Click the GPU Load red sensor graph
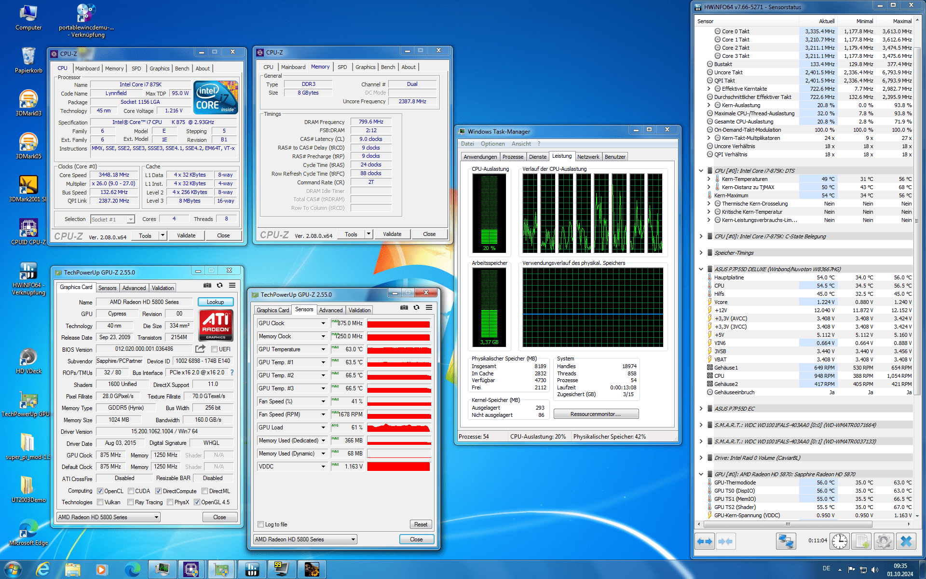 pyautogui.click(x=398, y=427)
